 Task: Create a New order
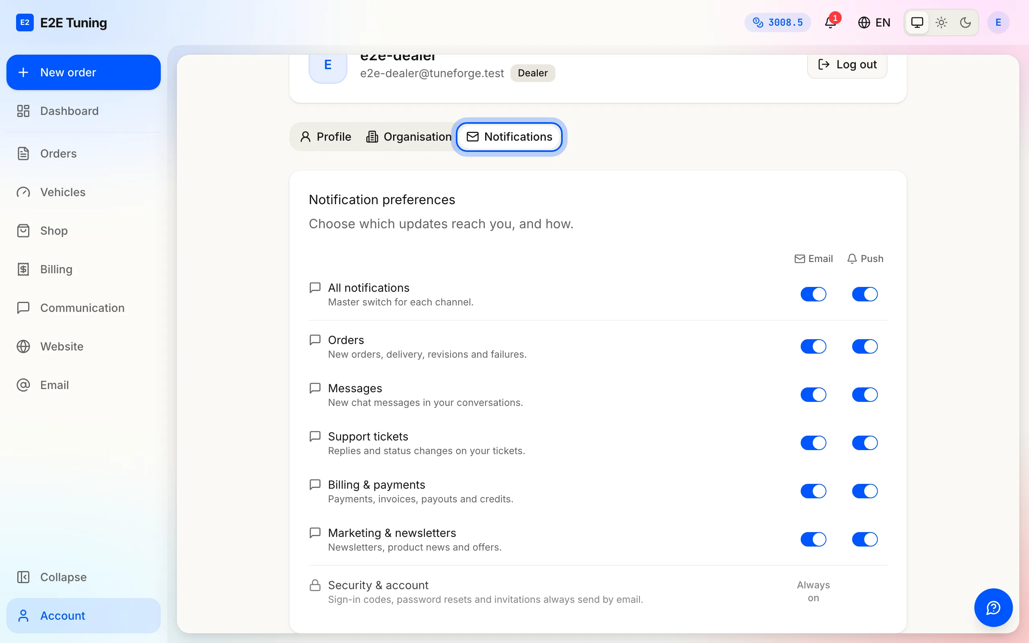83,72
